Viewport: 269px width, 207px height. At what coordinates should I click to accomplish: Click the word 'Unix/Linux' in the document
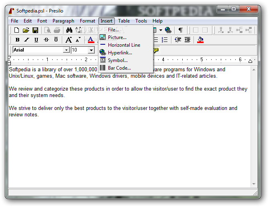(x=21, y=76)
